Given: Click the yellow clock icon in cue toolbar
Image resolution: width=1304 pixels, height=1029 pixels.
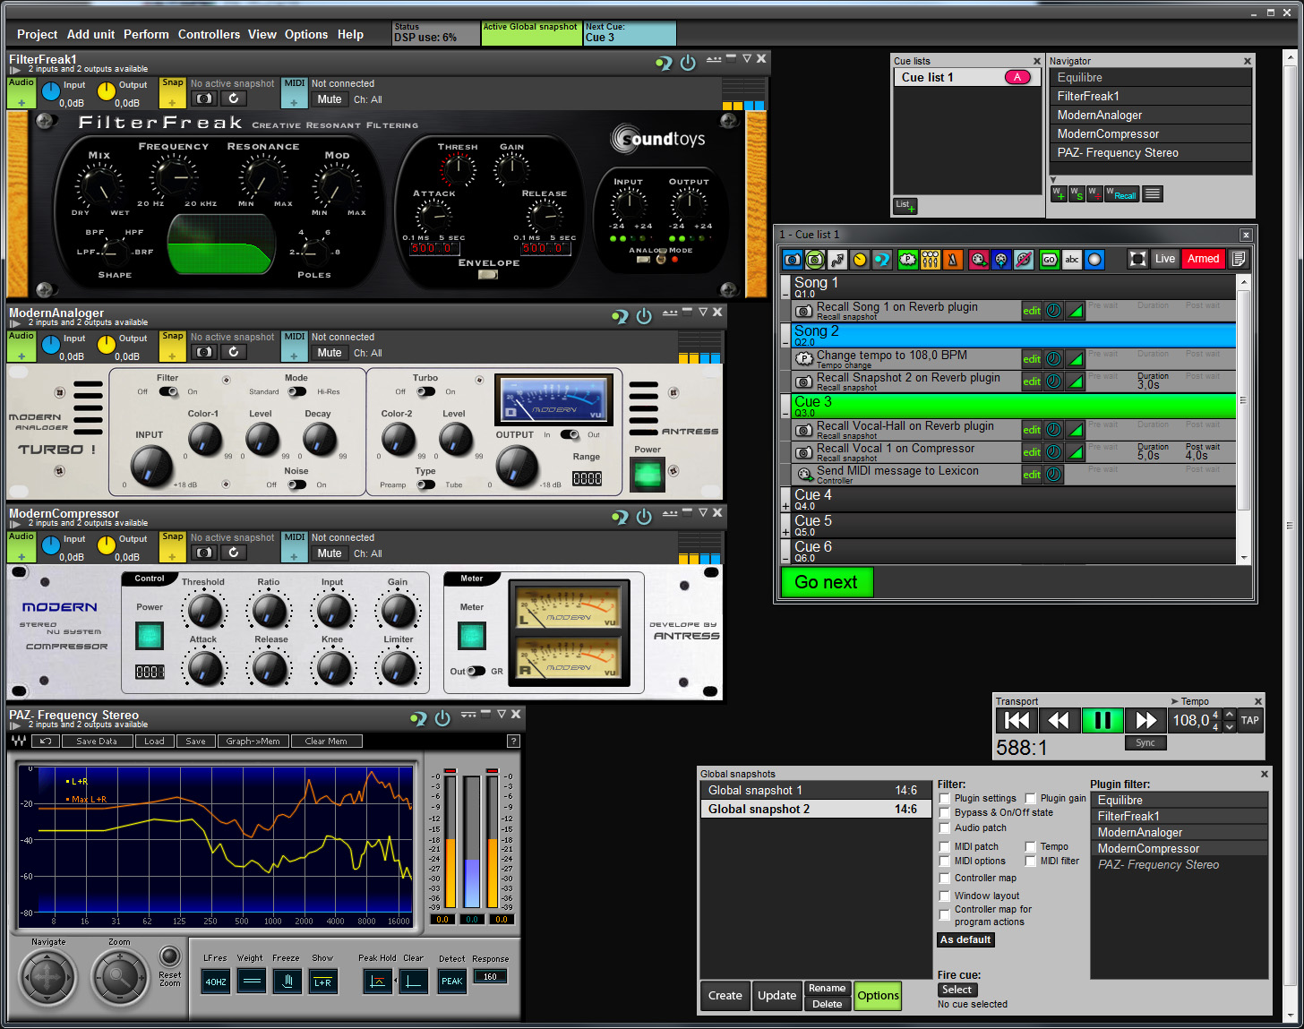Looking at the screenshot, I should [x=860, y=260].
